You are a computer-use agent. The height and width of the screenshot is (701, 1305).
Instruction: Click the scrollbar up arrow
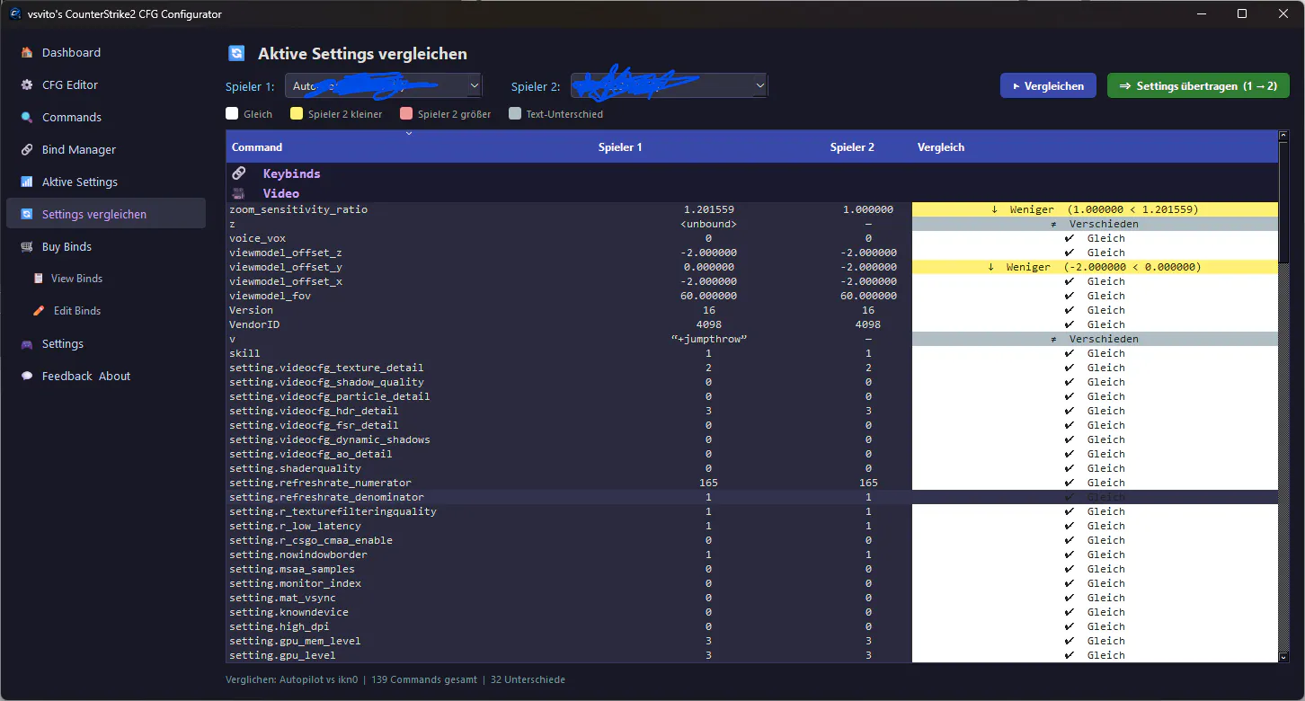[x=1283, y=136]
